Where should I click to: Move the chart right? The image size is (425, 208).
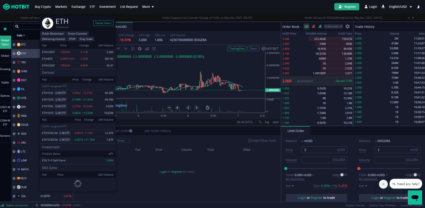point(197,108)
